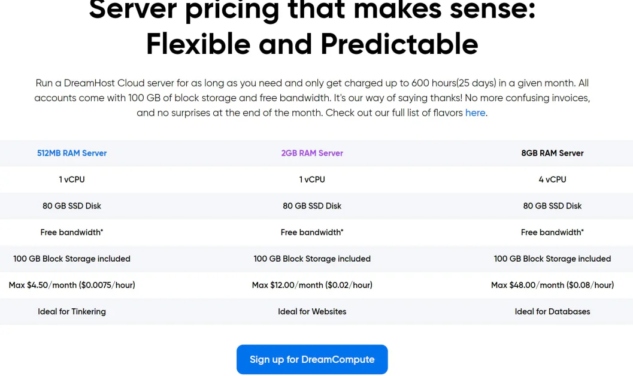This screenshot has width=633, height=376.
Task: Click 100 GB Block Storage in 512MB column
Action: [x=72, y=259]
